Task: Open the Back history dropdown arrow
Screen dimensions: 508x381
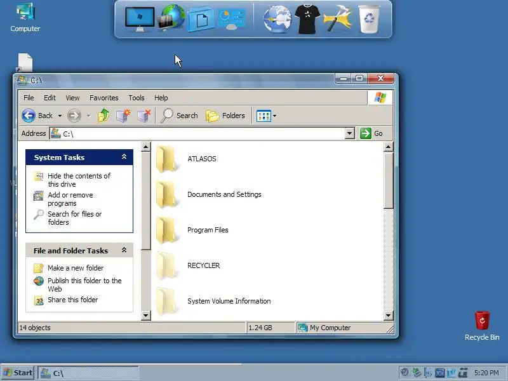Action: pos(60,116)
